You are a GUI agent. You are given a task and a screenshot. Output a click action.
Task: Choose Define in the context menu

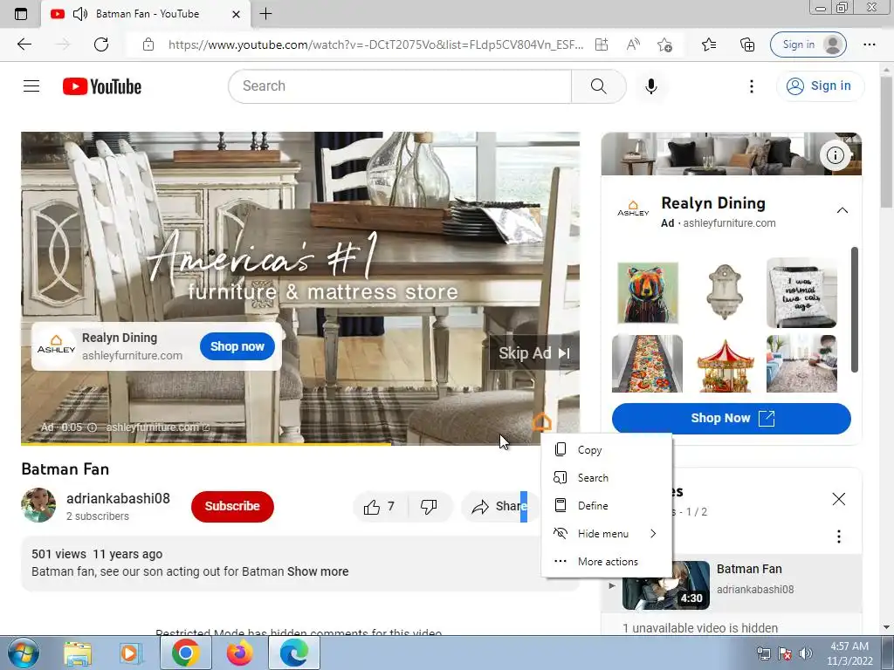pyautogui.click(x=607, y=505)
